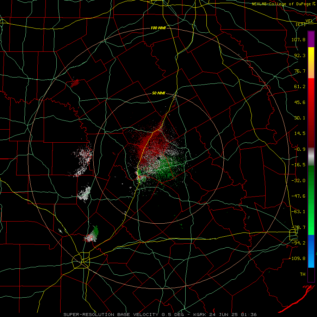The height and width of the screenshot is (317, 317).
Task: Click the radar site dot at the rings' center
Action: pyautogui.click(x=159, y=158)
